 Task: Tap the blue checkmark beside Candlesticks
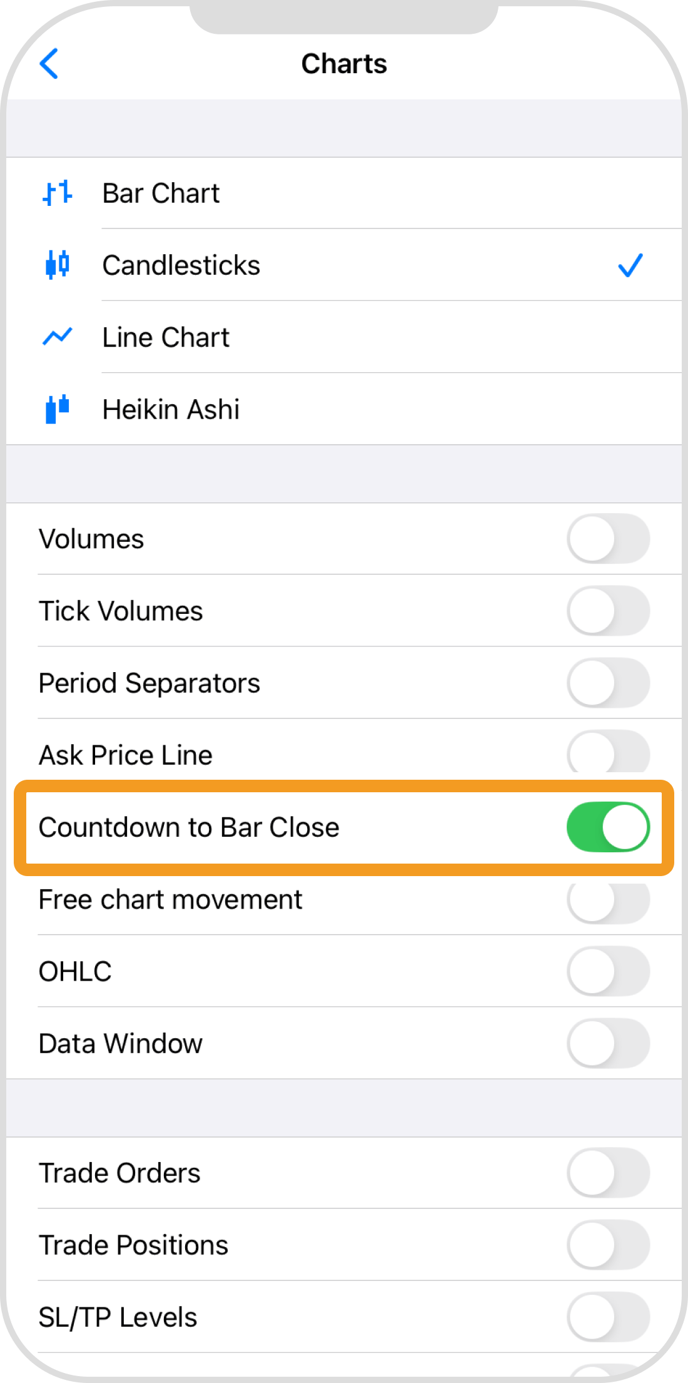click(630, 265)
